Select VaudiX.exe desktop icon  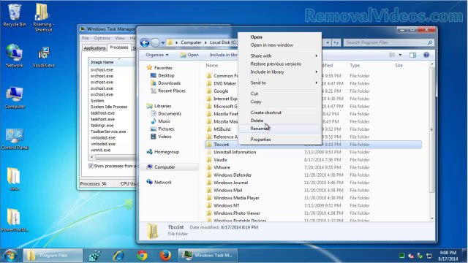(44, 57)
